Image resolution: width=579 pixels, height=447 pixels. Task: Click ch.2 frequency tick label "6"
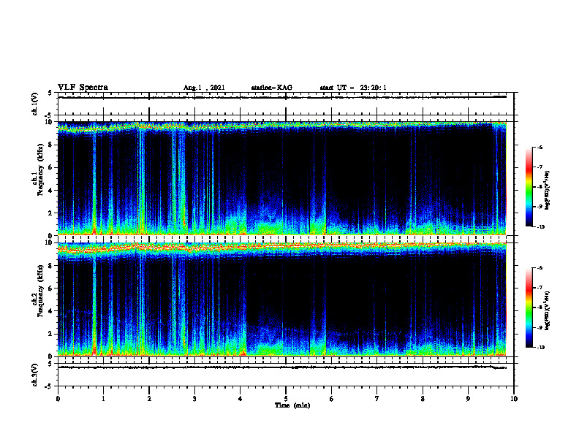tap(51, 289)
